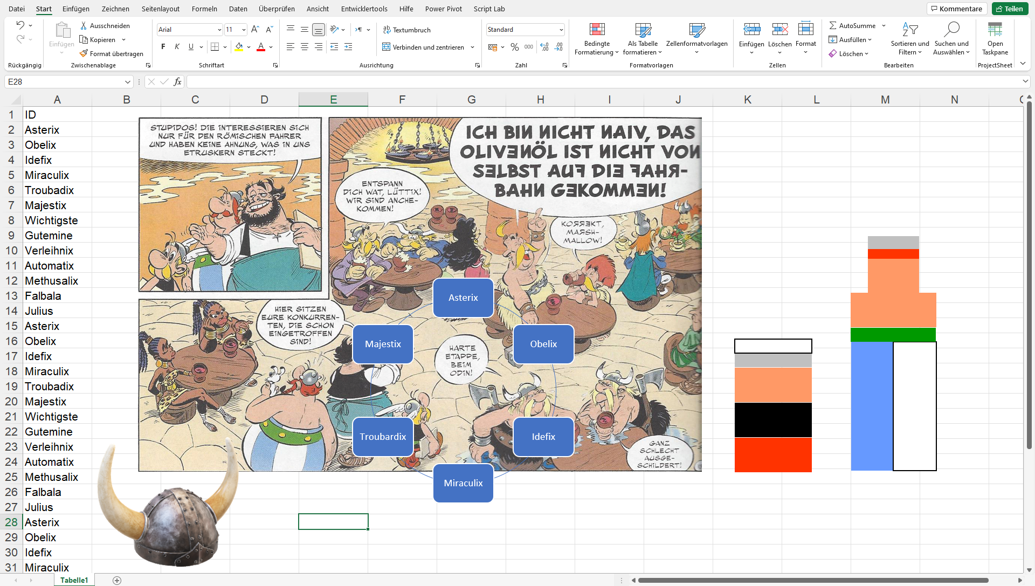Click the increase indent icon
1035x586 pixels.
click(x=348, y=47)
